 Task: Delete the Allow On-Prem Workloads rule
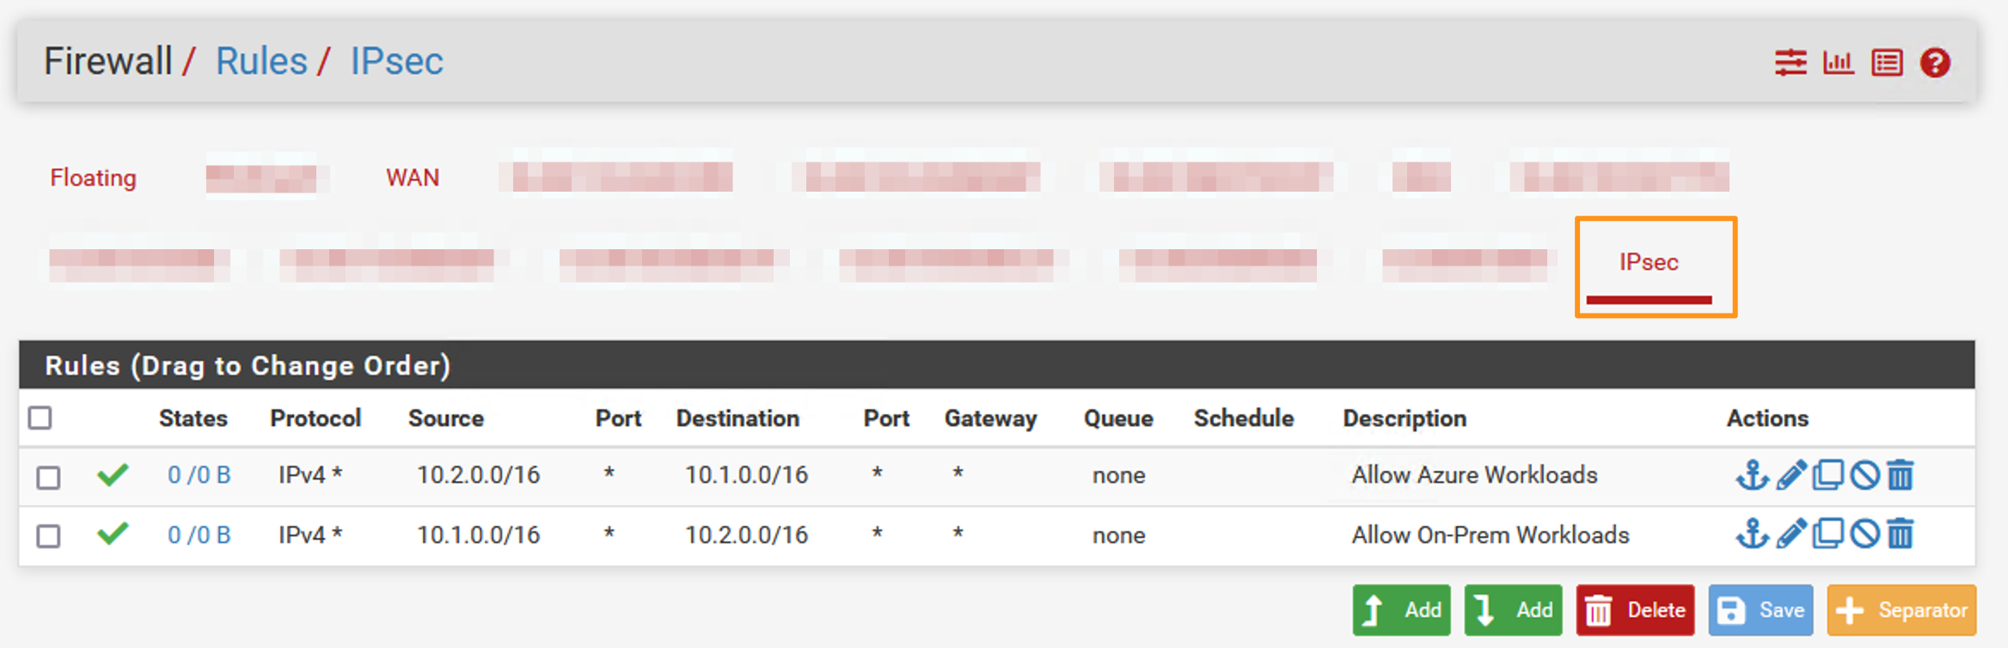point(1901,534)
